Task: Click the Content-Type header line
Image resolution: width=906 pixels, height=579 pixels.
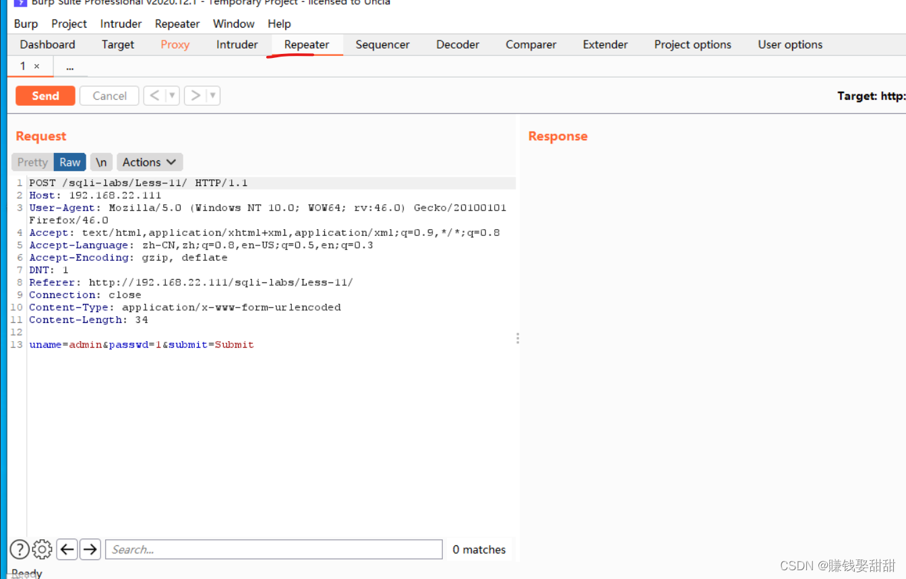Action: (185, 307)
